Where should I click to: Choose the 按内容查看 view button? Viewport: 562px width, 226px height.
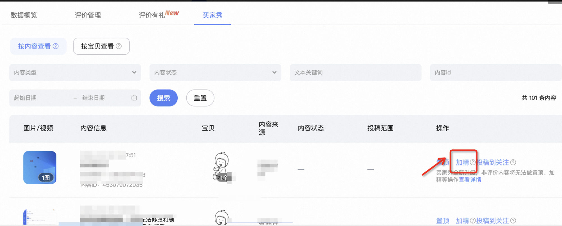coord(38,46)
